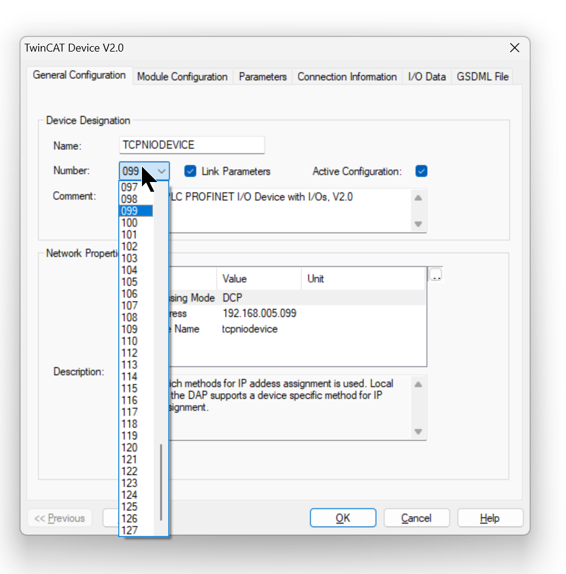This screenshot has width=566, height=574.
Task: Select 119 in the number list
Action: coord(136,436)
